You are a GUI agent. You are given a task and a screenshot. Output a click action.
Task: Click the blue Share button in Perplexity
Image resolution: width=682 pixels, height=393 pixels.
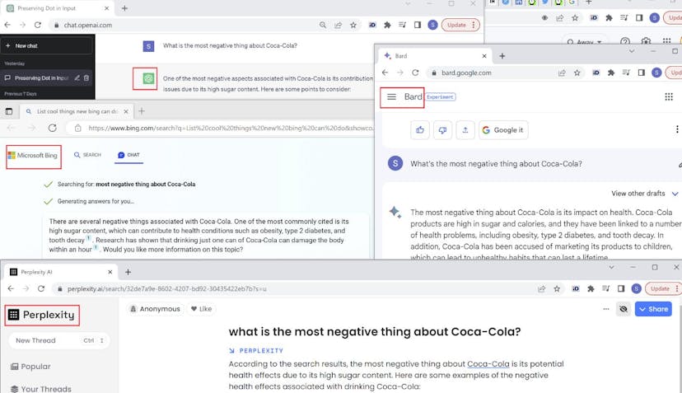(652, 309)
